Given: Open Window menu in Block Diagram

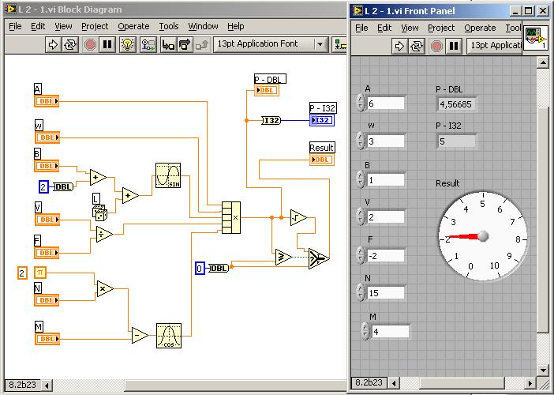Looking at the screenshot, I should 203,26.
